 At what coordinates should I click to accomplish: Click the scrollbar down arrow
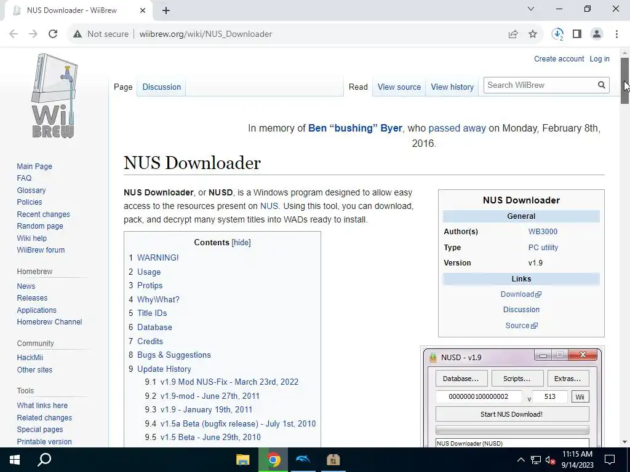pyautogui.click(x=625, y=442)
